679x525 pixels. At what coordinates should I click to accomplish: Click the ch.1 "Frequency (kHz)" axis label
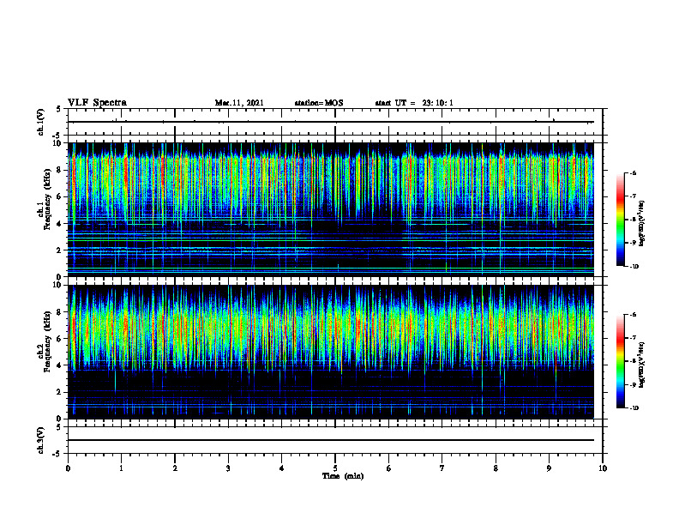point(47,199)
